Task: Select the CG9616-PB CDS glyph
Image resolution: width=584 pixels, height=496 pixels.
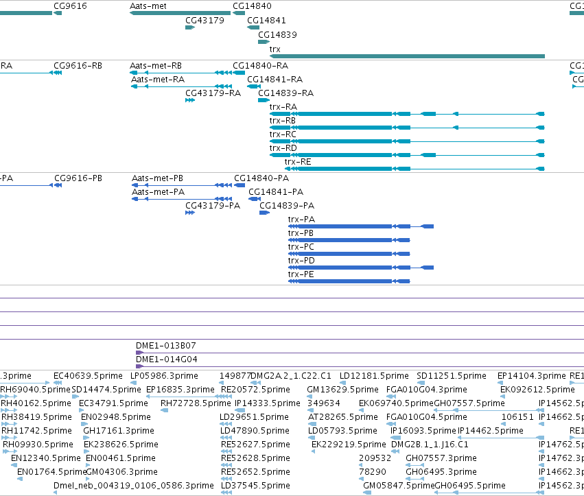Action: pos(58,185)
